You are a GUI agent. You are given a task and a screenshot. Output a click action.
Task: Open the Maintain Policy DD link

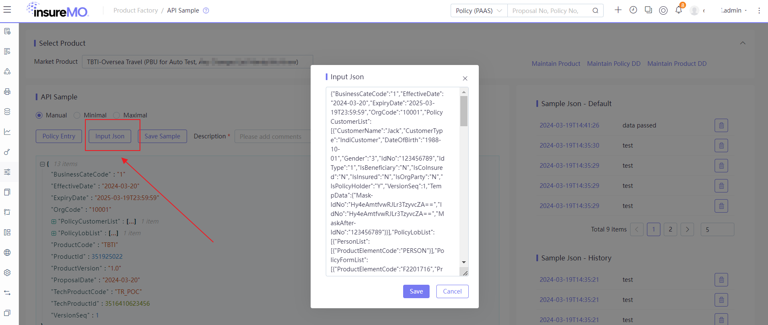(x=614, y=64)
